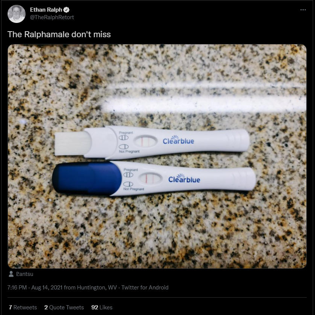Click the Aug 14, 2021 date
The height and width of the screenshot is (315, 315).
click(x=47, y=288)
